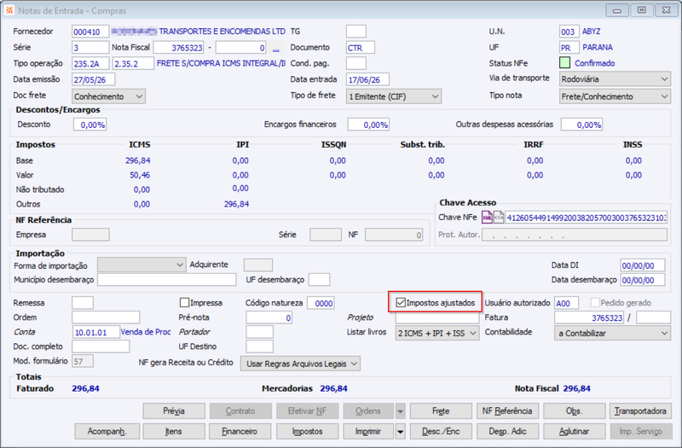Click the XML icon beside Chave NFe

coord(487,217)
